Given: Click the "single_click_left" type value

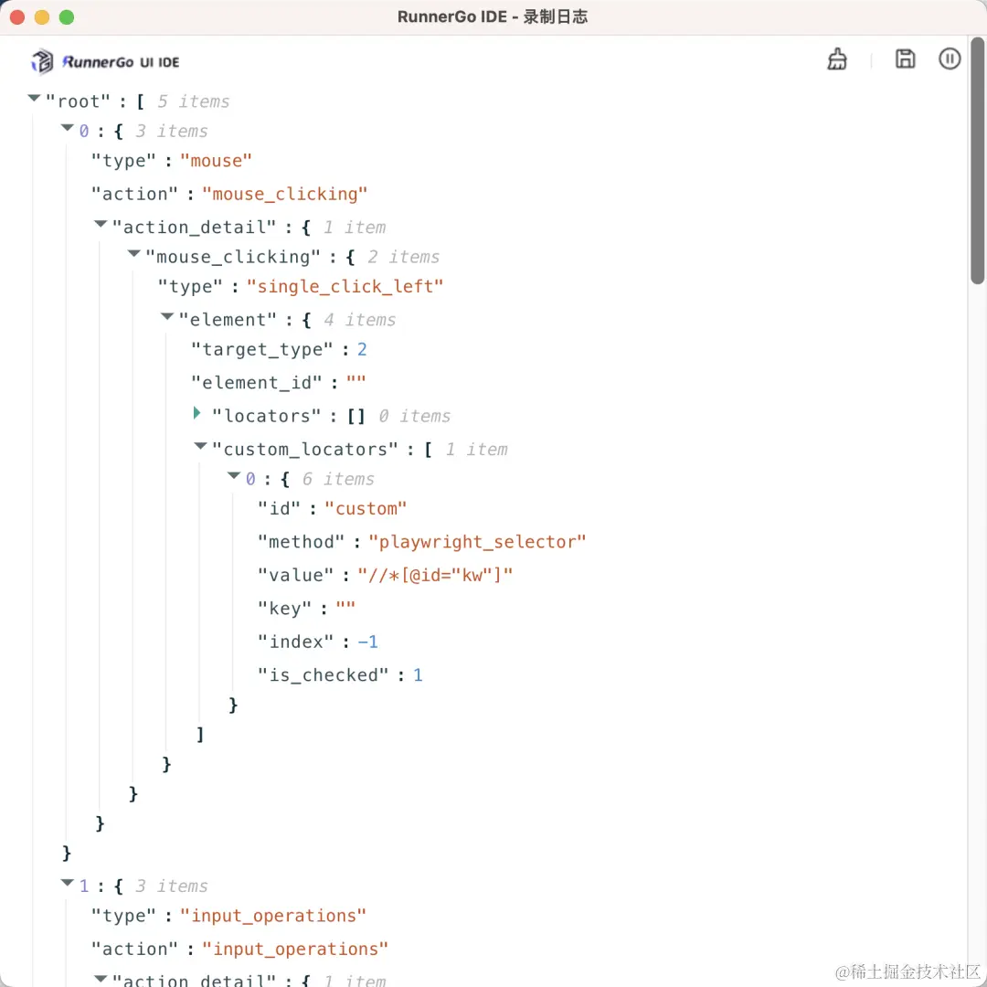Looking at the screenshot, I should (x=345, y=286).
